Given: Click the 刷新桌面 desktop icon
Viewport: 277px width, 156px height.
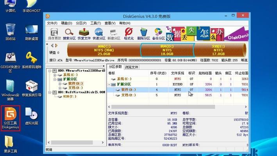Looking at the screenshot, I should [32, 32].
